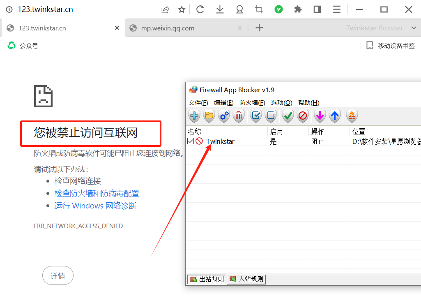This screenshot has width=421, height=296.
Task: Click the firewall brick flame icon
Action: (x=352, y=116)
